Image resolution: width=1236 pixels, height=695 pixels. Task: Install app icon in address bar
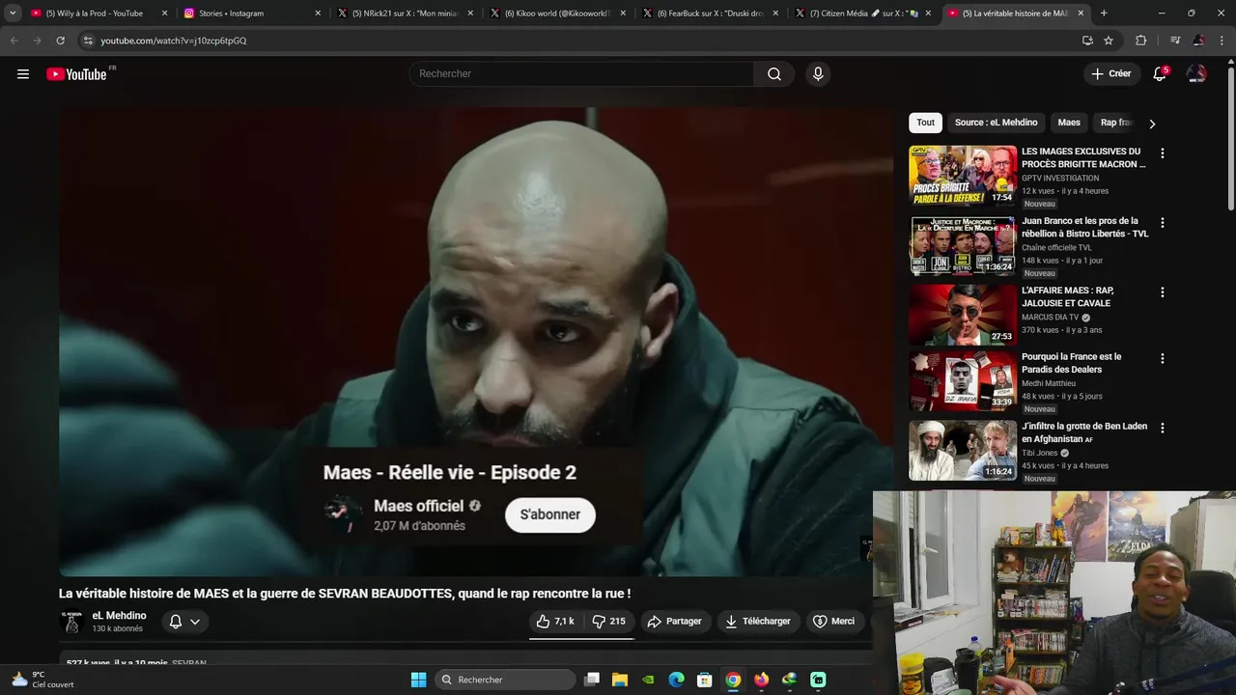1087,41
